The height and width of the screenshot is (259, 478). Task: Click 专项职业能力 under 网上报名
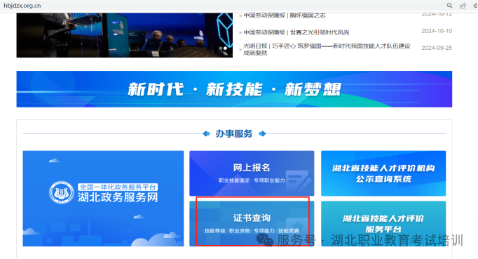(269, 180)
